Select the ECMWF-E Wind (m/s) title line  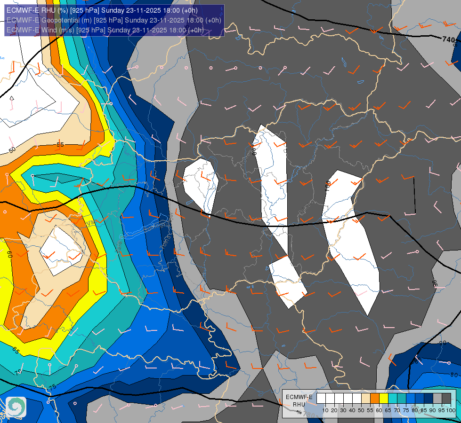pos(105,30)
